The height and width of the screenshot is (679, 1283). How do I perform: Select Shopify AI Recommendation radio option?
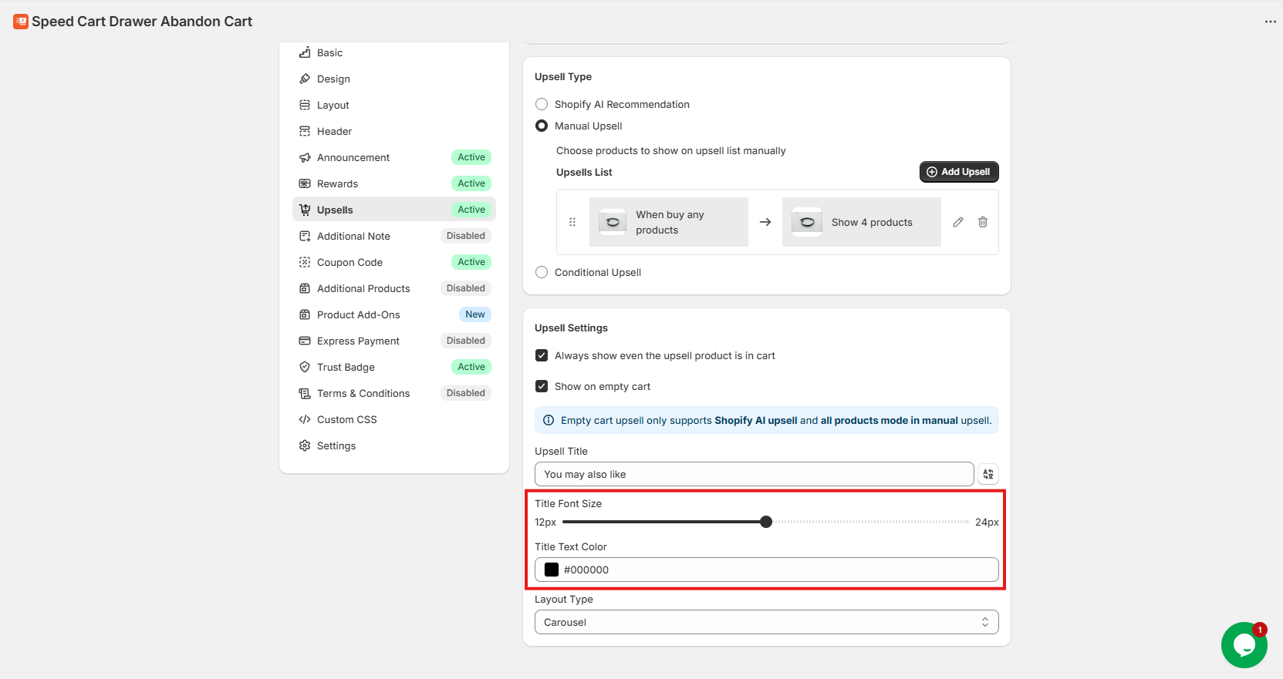point(542,104)
